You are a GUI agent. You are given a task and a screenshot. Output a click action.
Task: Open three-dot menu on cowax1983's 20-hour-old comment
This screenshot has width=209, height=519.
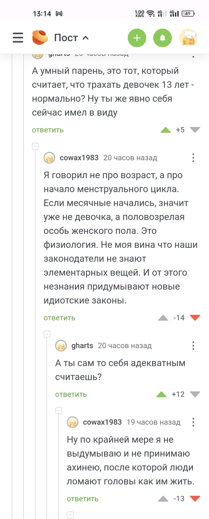click(193, 158)
